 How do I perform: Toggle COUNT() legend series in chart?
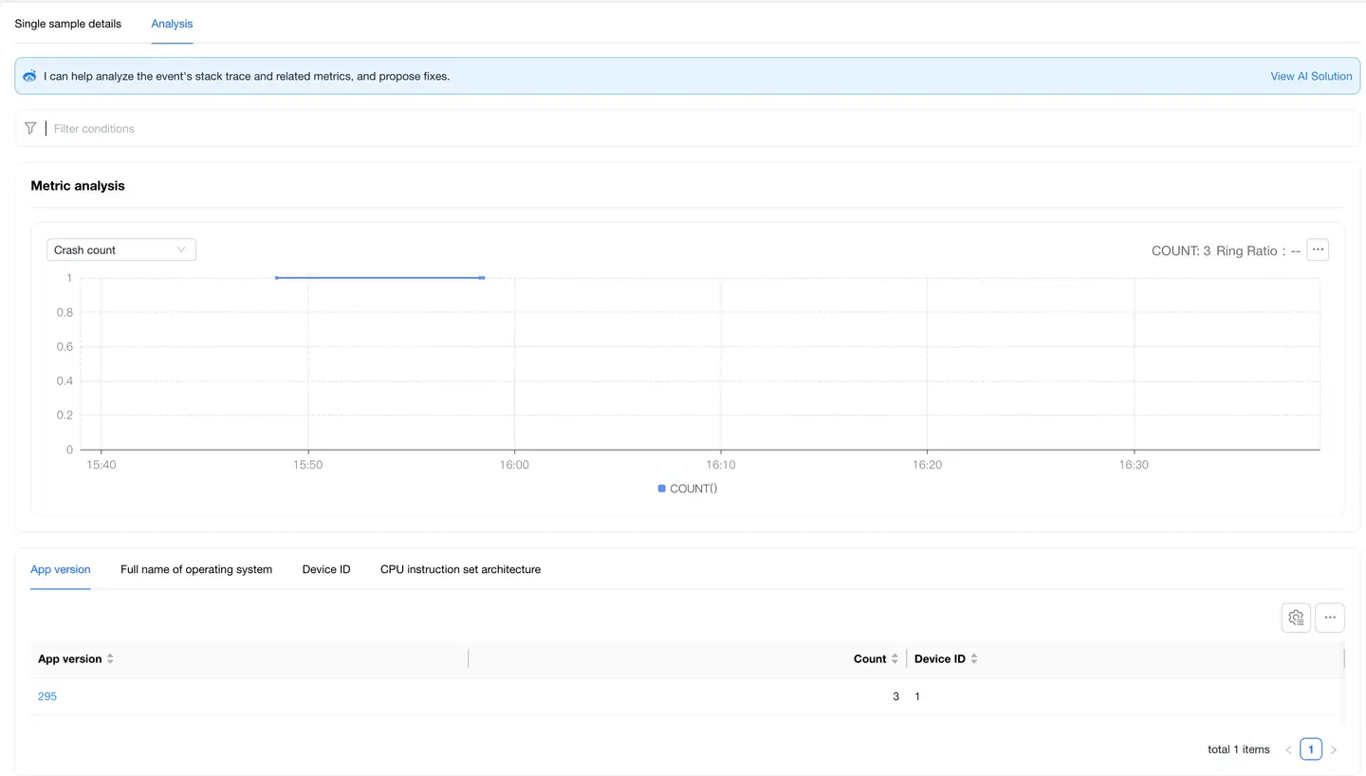point(687,489)
